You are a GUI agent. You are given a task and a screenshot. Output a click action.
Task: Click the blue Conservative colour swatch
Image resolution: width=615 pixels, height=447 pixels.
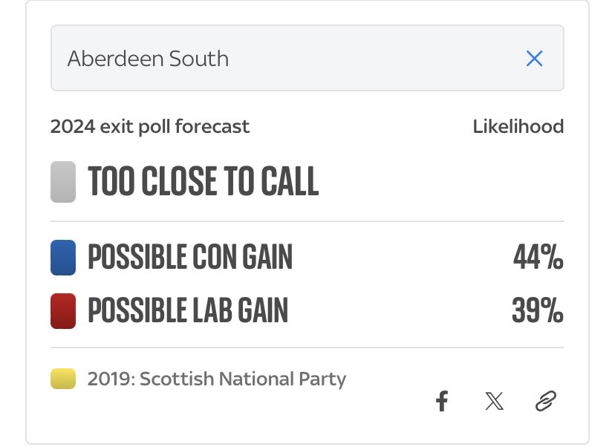[x=63, y=257]
